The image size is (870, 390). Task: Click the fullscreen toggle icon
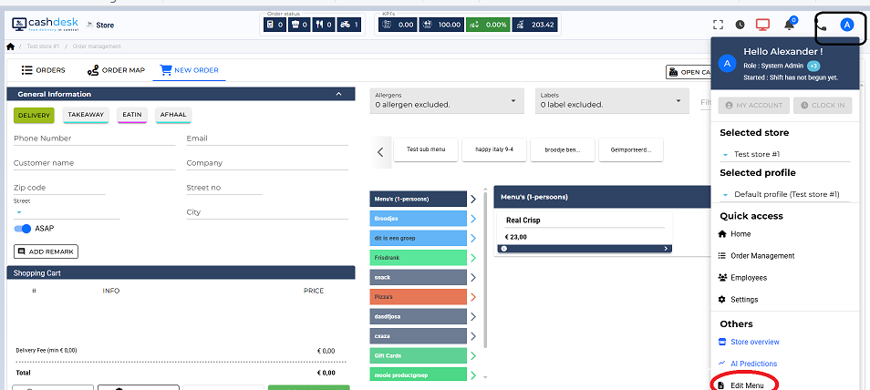coord(718,25)
